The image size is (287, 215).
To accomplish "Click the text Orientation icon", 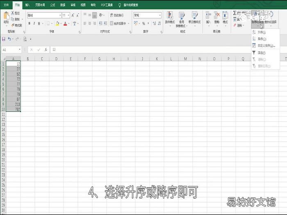I will tap(101, 15).
